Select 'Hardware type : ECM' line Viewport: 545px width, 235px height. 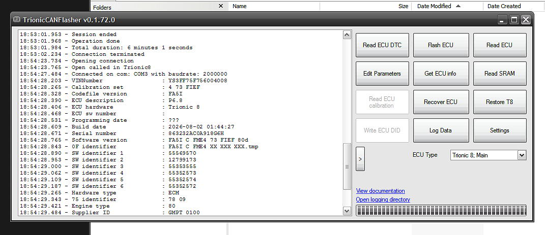(x=99, y=193)
